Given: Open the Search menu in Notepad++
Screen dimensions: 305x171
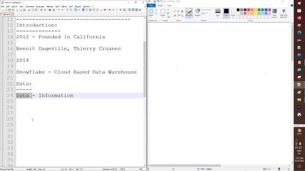Looking at the screenshot, I should click(x=14, y=6).
